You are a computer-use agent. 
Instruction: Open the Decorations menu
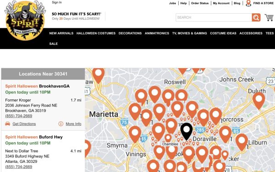coord(130,33)
